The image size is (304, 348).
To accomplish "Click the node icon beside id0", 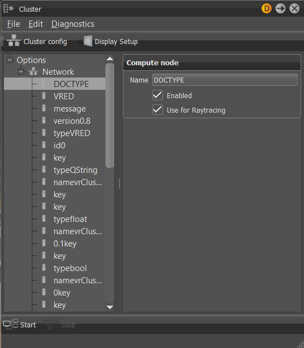I will point(44,145).
